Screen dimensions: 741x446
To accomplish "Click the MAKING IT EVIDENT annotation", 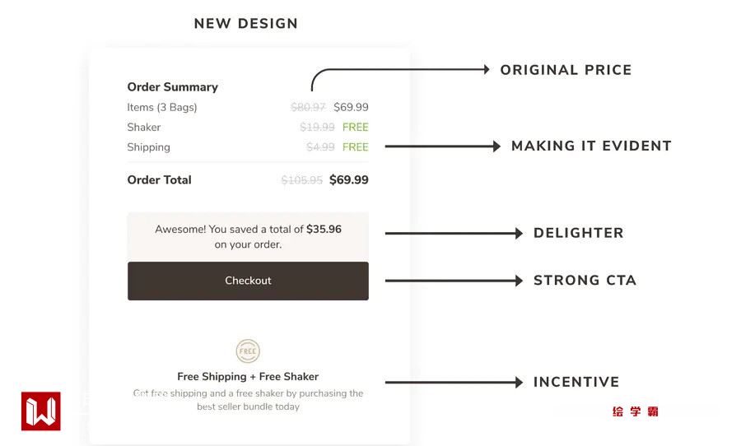I will pyautogui.click(x=591, y=146).
